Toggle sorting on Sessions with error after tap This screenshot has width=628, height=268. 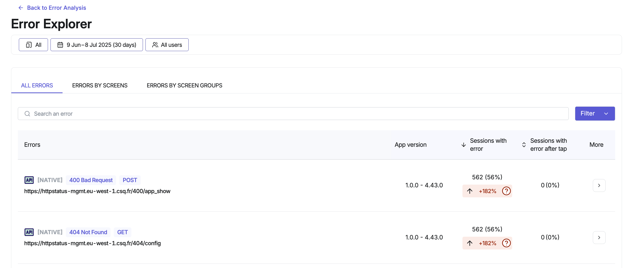pos(524,145)
